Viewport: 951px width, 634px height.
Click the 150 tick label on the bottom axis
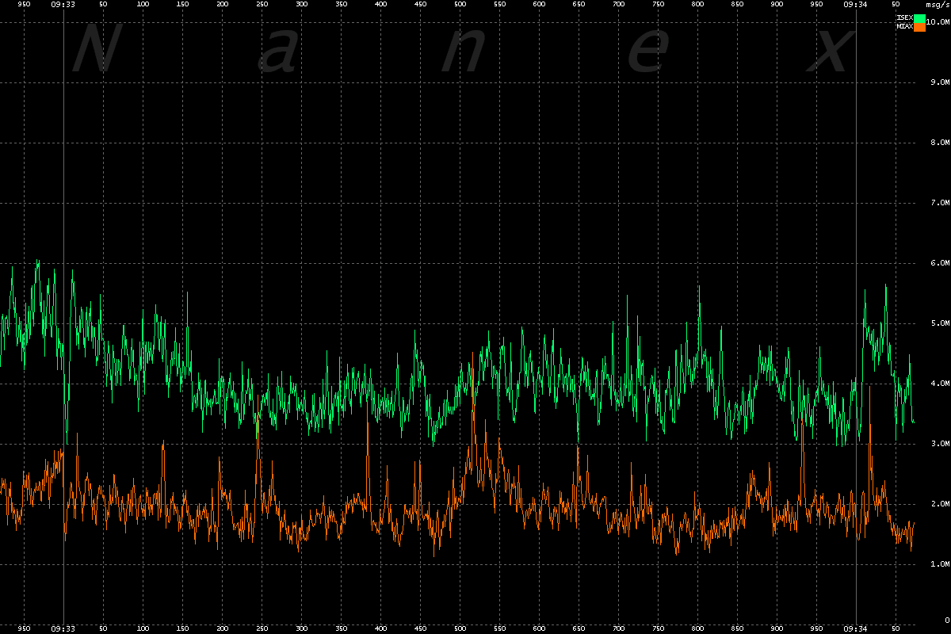(182, 628)
